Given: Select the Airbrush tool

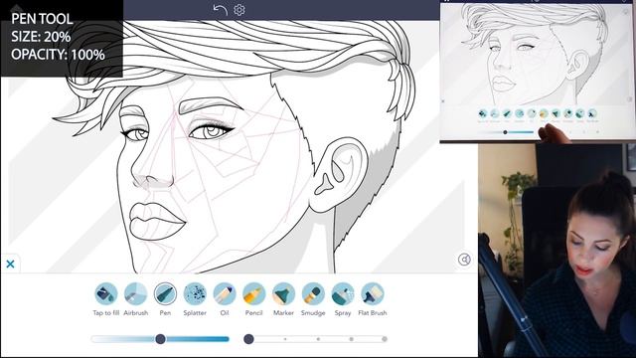Looking at the screenshot, I should 135,294.
